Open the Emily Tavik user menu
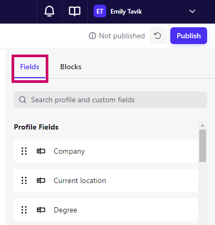Image resolution: width=215 pixels, height=225 pixels. pos(126,12)
